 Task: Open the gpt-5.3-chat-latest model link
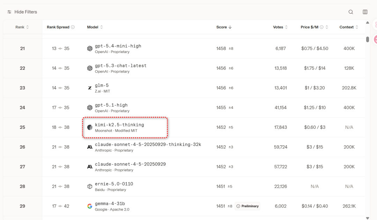120,66
